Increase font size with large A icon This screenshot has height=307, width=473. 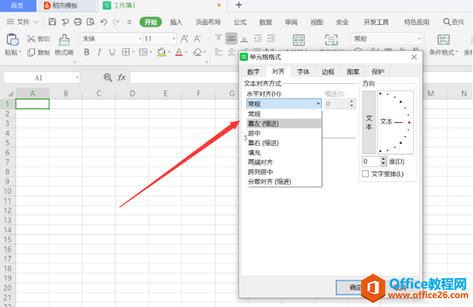click(184, 38)
